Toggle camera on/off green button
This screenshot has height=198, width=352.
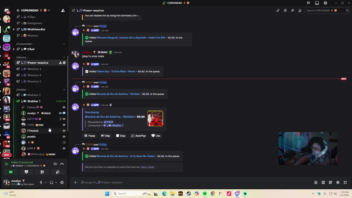click(x=11, y=172)
